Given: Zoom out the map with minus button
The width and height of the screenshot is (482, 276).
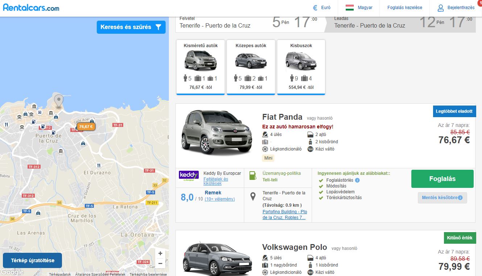Looking at the screenshot, I should (x=160, y=263).
